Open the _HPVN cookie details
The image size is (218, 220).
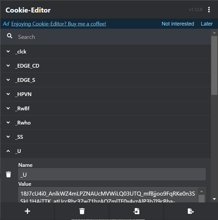tap(8, 94)
